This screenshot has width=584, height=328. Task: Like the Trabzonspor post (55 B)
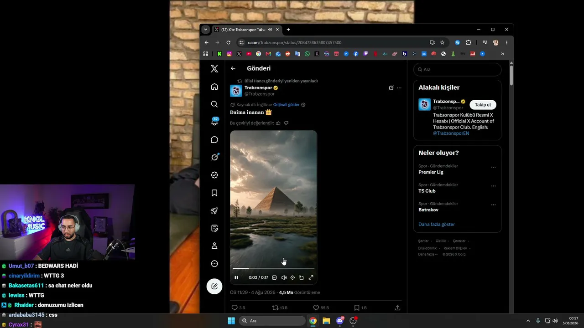(321, 308)
